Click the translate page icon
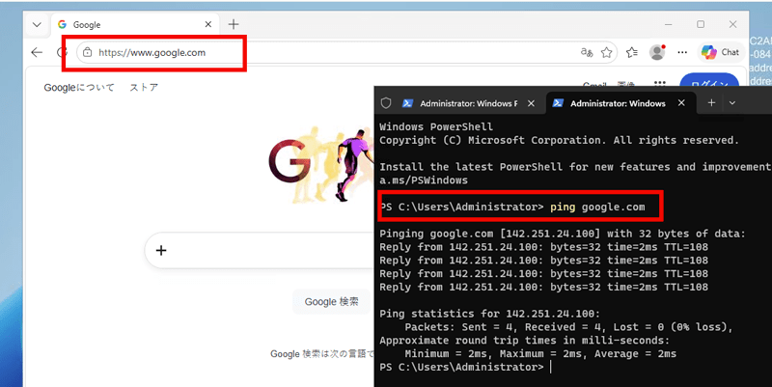772x387 pixels. tap(587, 52)
